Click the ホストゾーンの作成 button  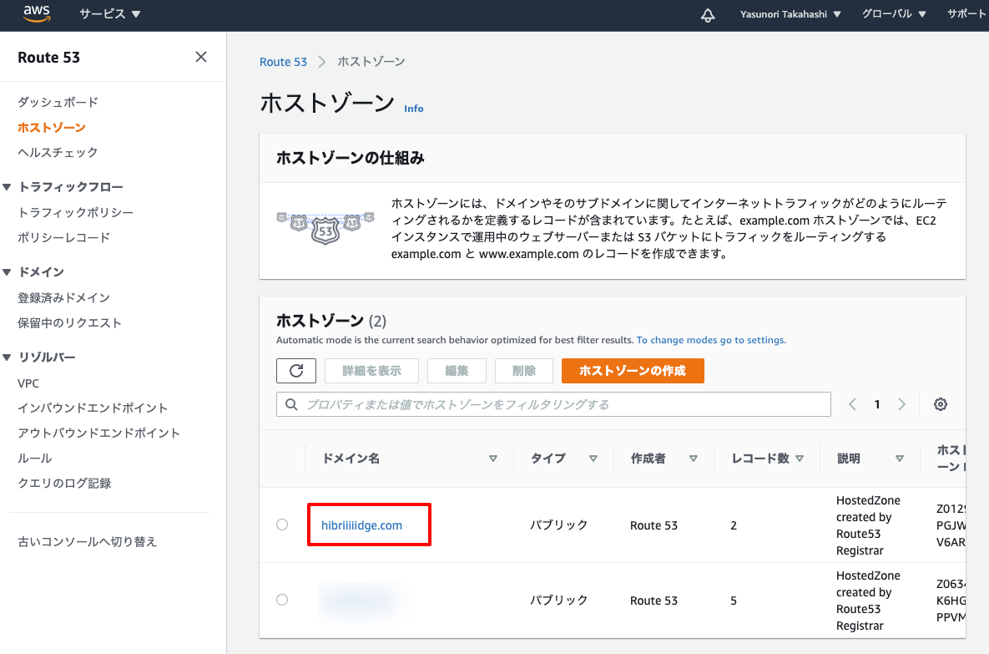pos(633,370)
